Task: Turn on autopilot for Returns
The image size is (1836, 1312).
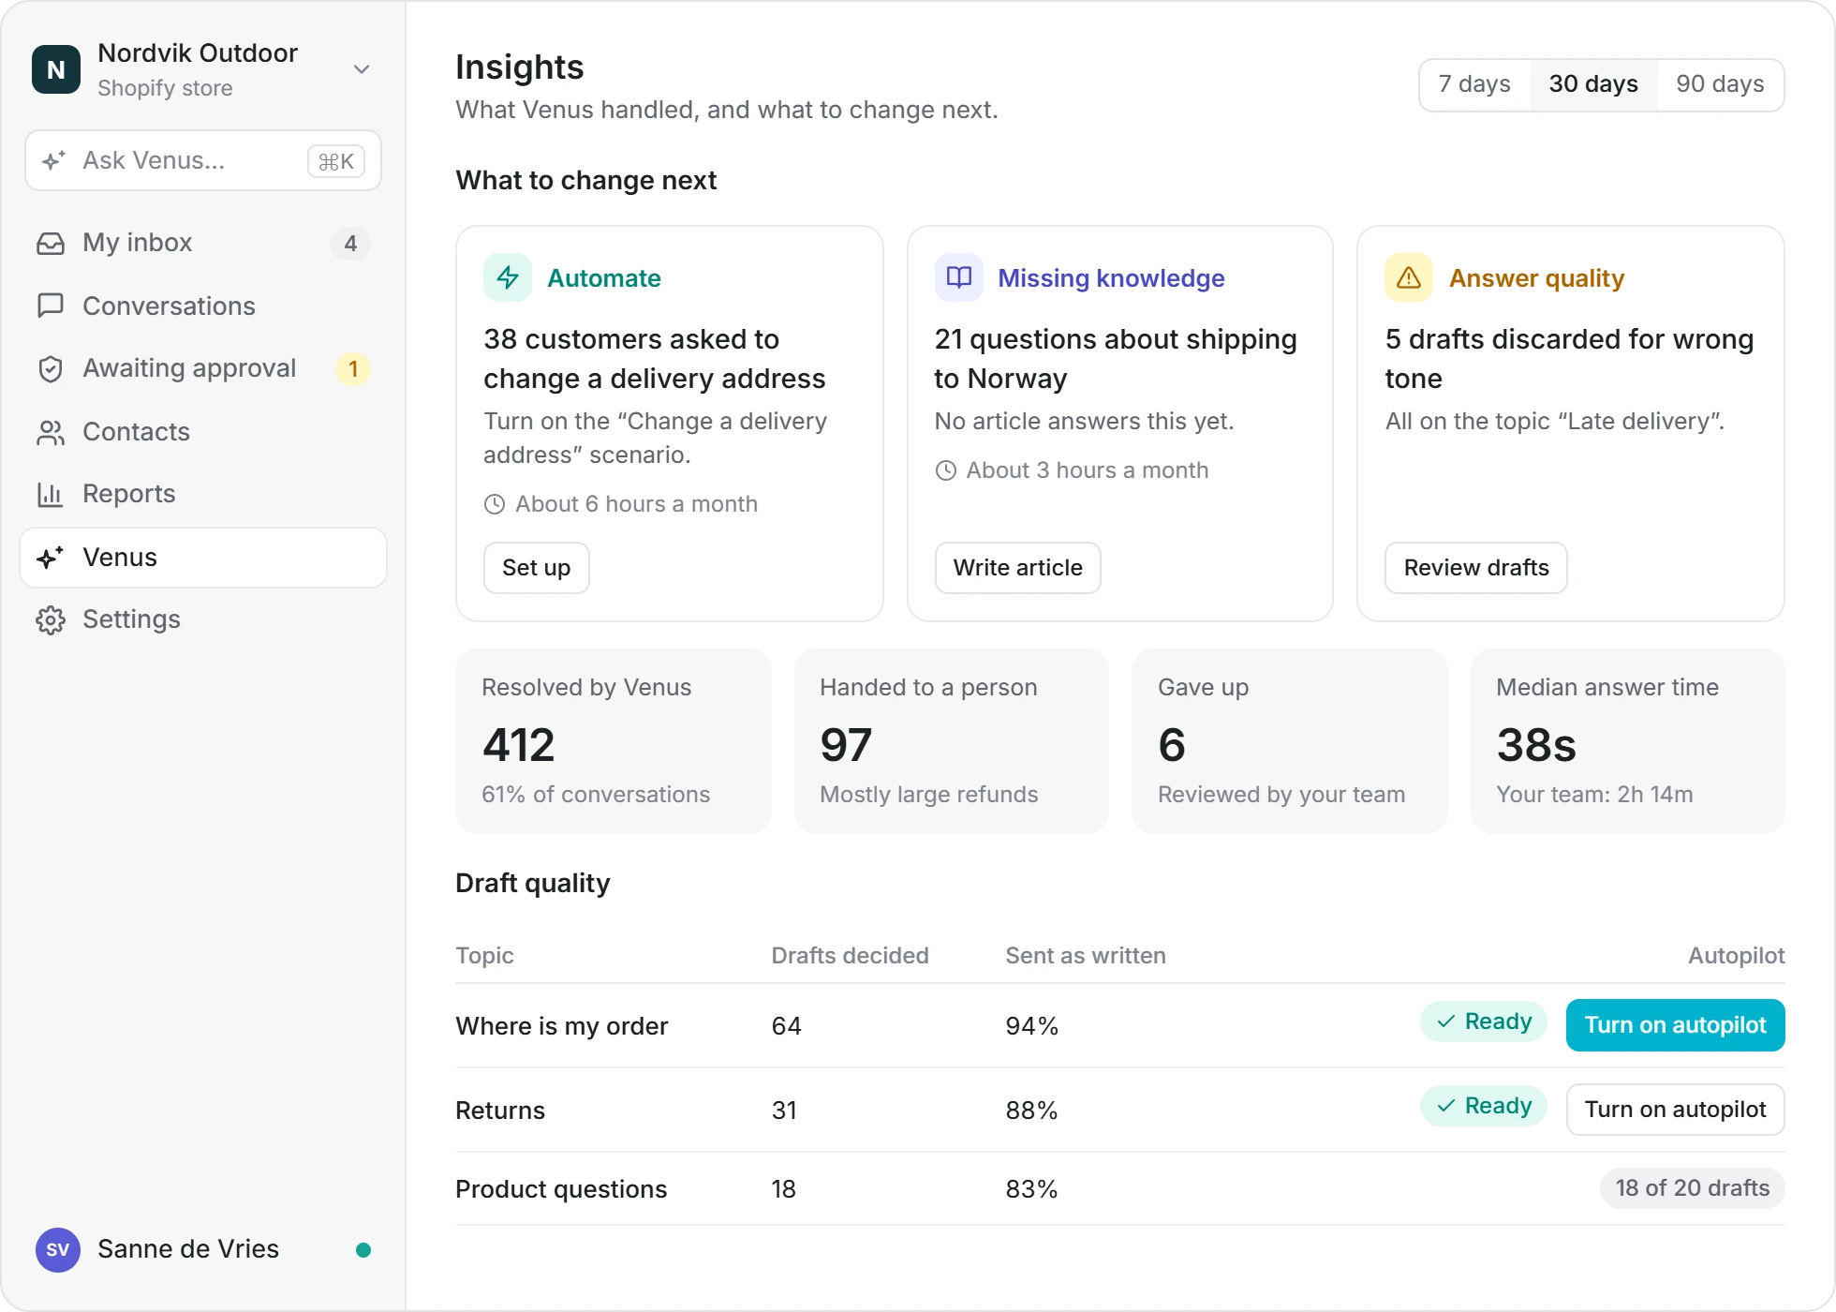Action: 1676,1110
